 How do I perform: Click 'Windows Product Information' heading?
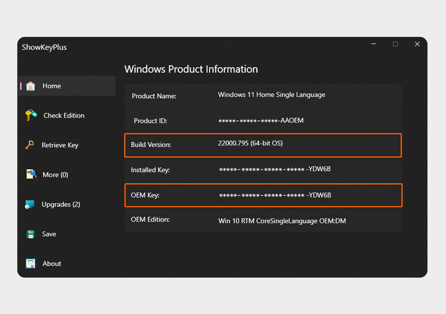pyautogui.click(x=191, y=69)
